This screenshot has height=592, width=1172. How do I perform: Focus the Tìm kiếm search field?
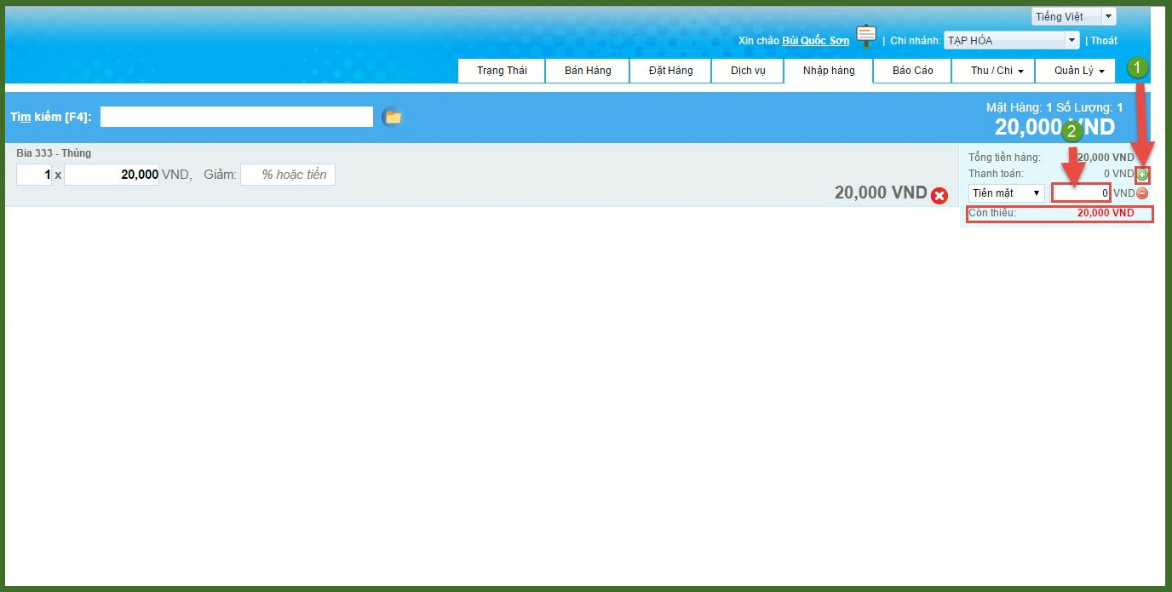click(237, 117)
